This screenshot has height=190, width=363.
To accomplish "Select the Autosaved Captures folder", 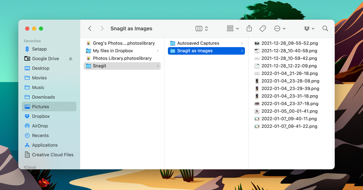I will pos(206,43).
